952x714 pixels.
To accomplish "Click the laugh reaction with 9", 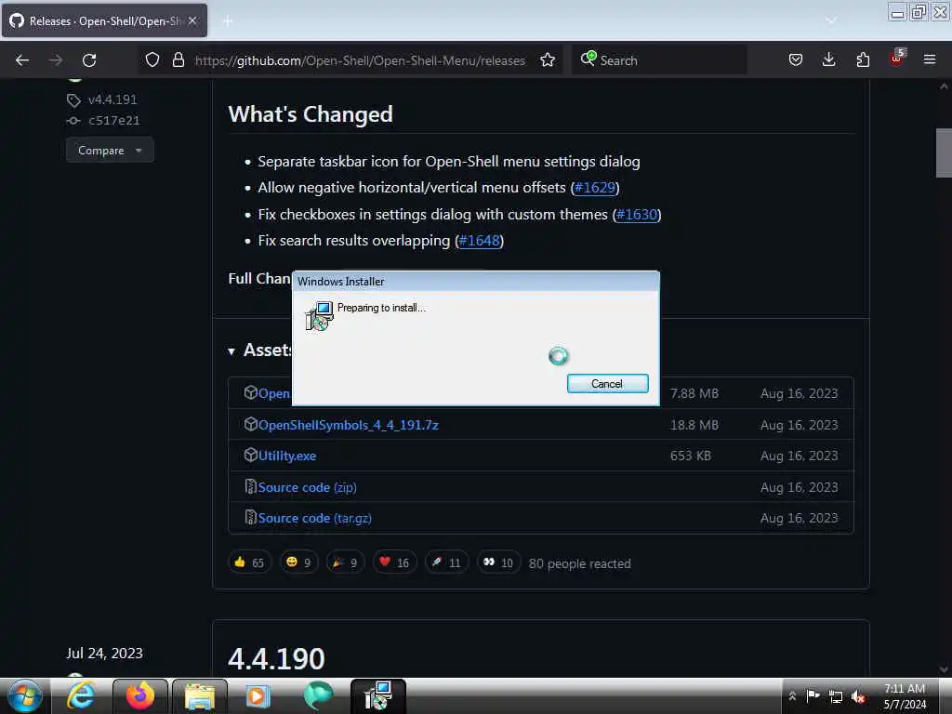I will pyautogui.click(x=298, y=562).
